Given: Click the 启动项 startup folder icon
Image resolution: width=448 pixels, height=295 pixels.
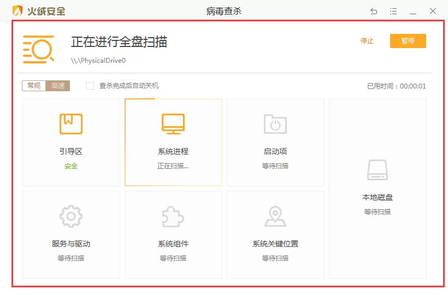Looking at the screenshot, I should point(275,124).
